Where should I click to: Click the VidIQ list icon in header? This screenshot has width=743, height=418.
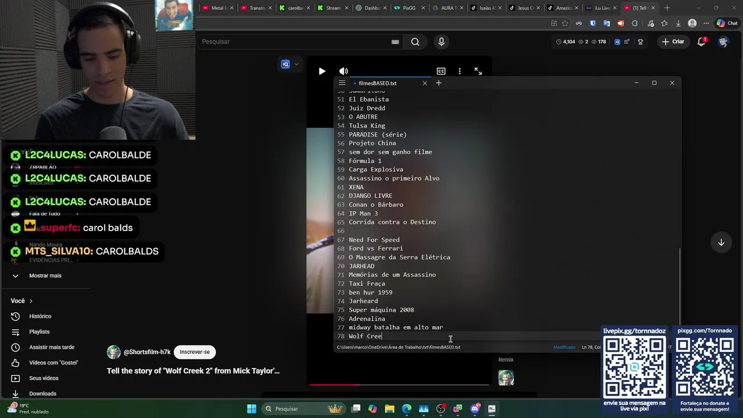(626, 42)
